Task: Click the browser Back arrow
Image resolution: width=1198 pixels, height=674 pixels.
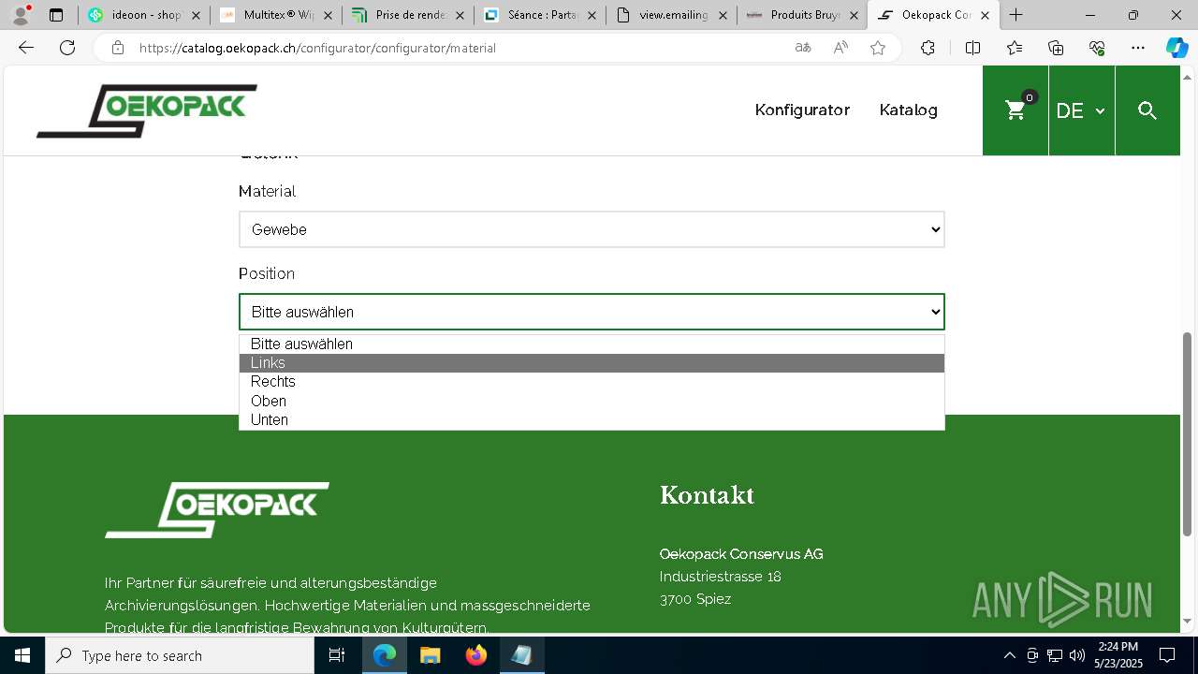Action: click(x=26, y=48)
